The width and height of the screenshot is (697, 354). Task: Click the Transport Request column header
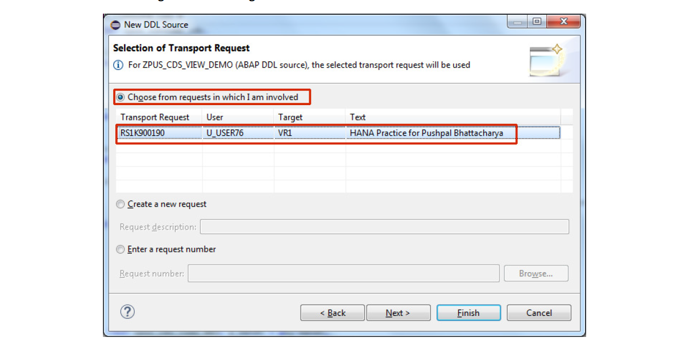(154, 117)
